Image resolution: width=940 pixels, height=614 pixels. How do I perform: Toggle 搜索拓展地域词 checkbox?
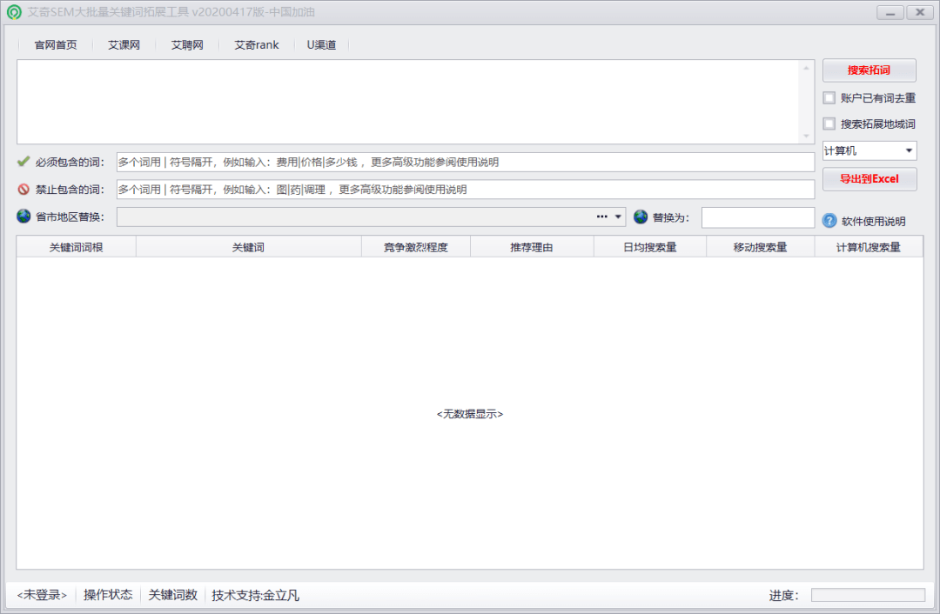(x=829, y=123)
